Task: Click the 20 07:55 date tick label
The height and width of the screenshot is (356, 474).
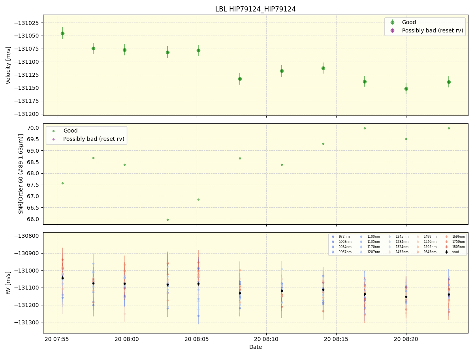Action: pyautogui.click(x=57, y=339)
